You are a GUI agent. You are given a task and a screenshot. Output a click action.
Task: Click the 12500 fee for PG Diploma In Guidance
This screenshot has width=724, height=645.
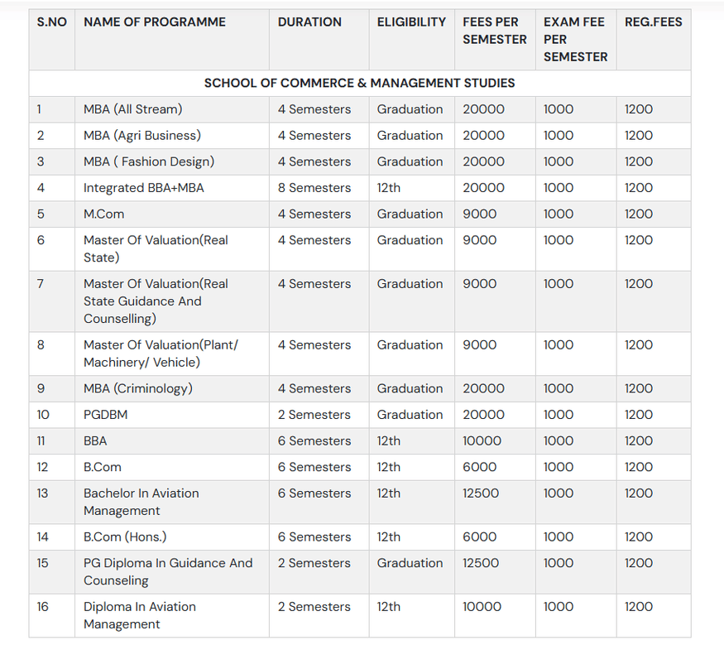coord(480,563)
